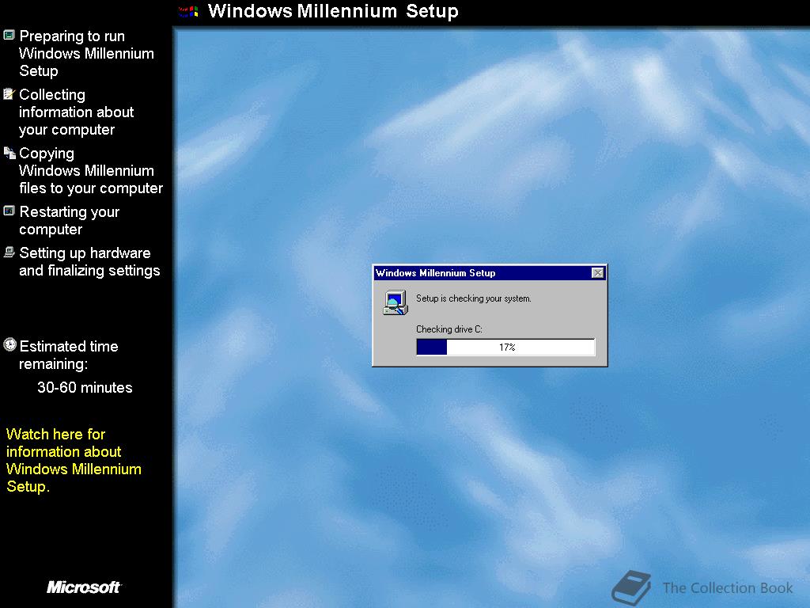Click the yellow 'Watch here for information' text

point(74,460)
